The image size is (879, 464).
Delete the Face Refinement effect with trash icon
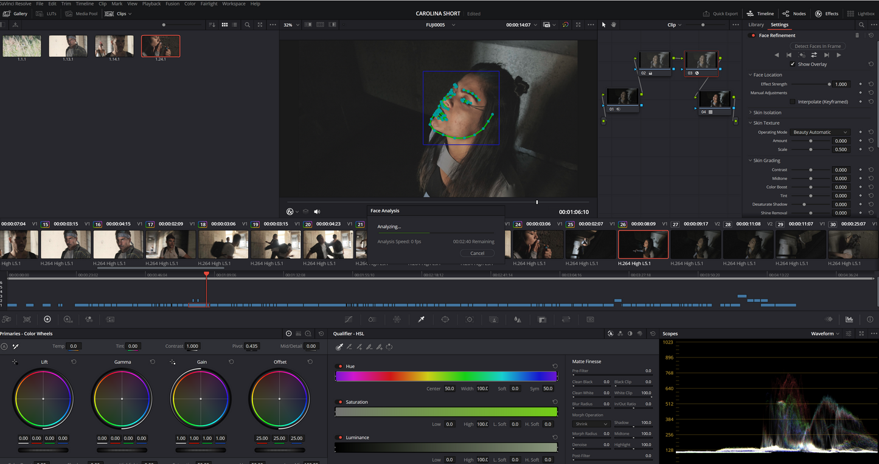(x=858, y=35)
